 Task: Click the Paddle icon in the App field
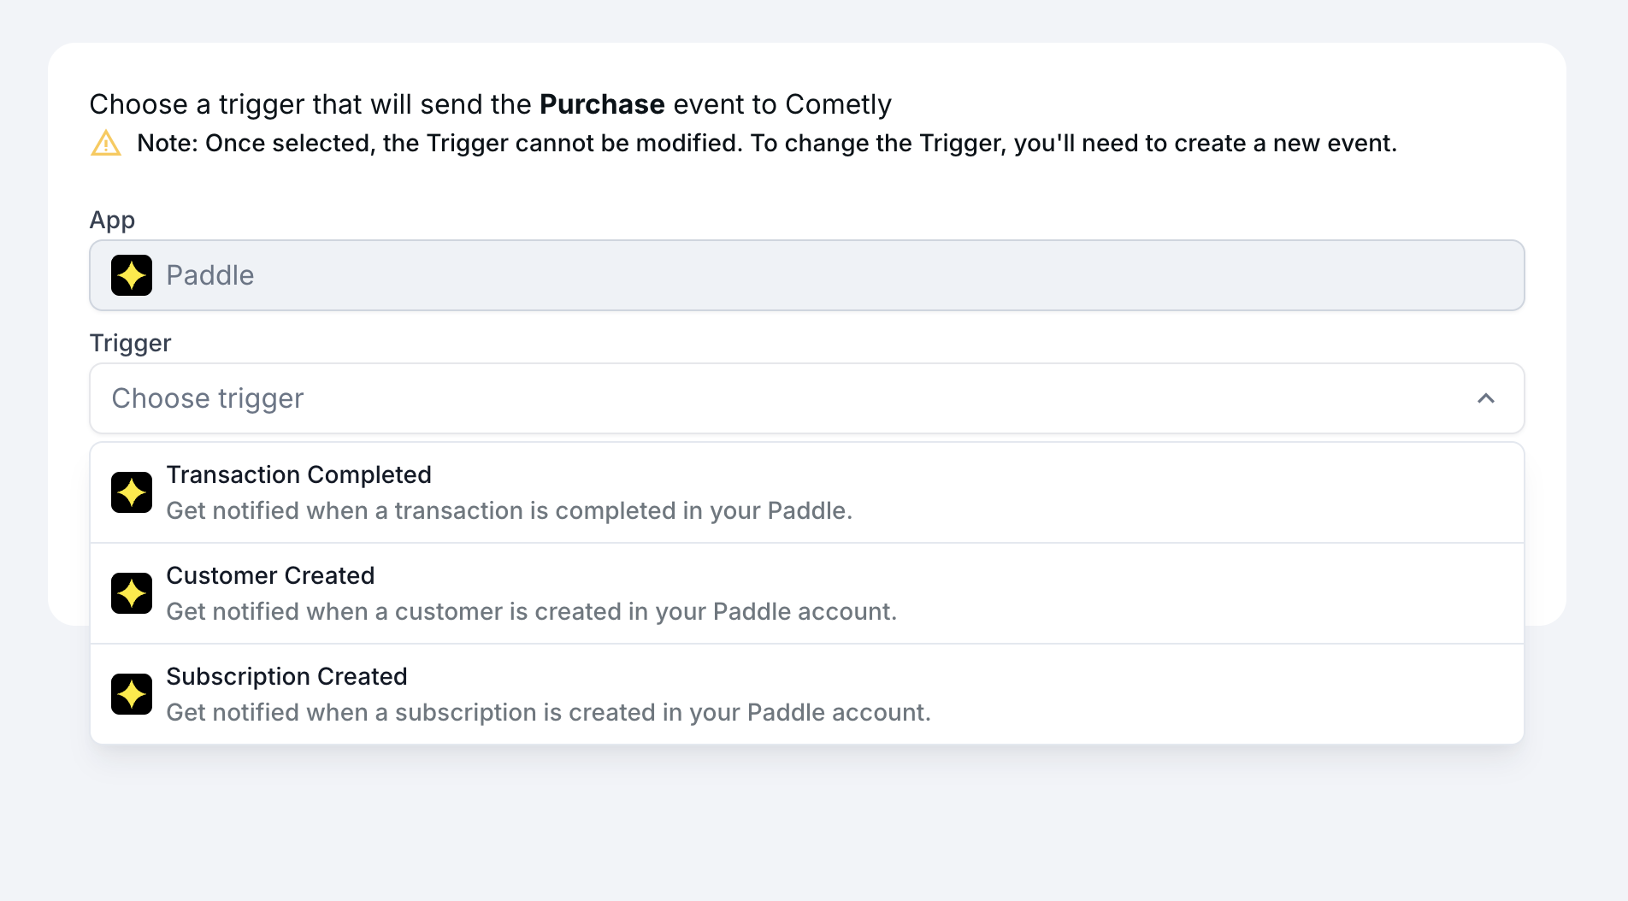point(132,275)
